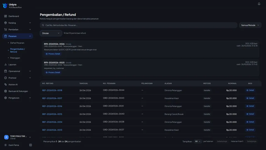Click eye icon for REF-20261026-0013 detail
The height and width of the screenshot is (150, 266).
(247, 130)
